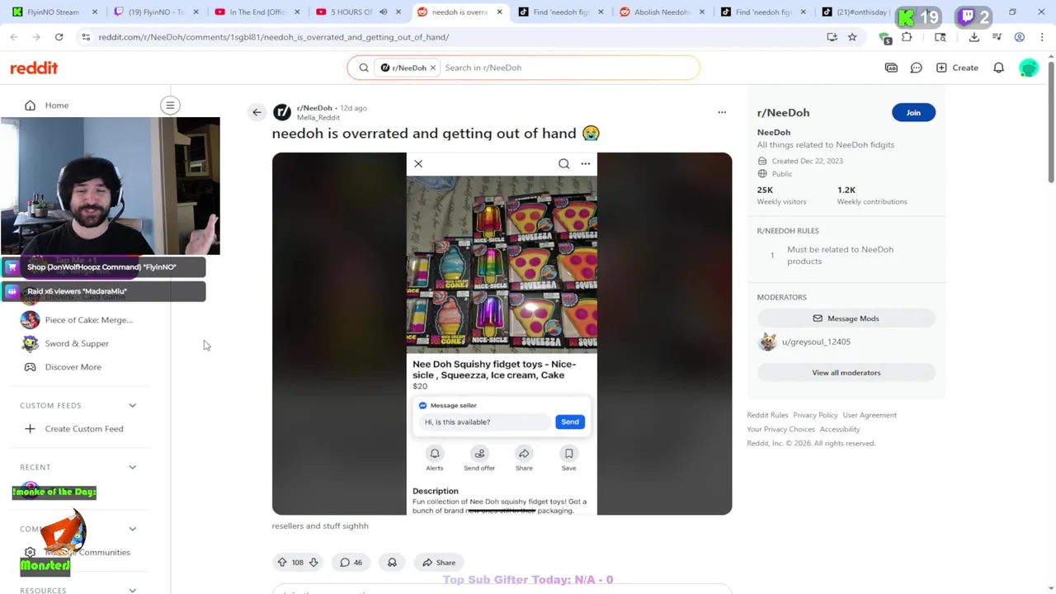Screen dimensions: 1056x594
Task: Join the r/NeeDoh community
Action: 913,113
